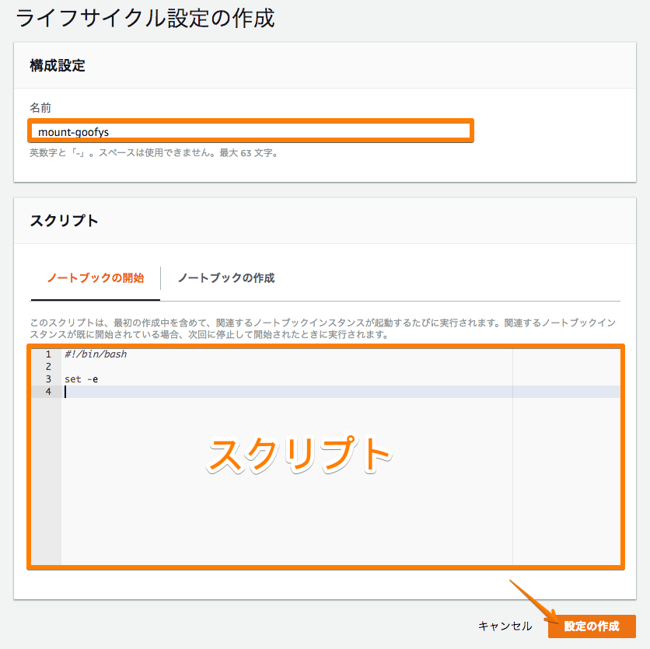
Task: Click line number 2 in the editor gutter
Action: [48, 366]
